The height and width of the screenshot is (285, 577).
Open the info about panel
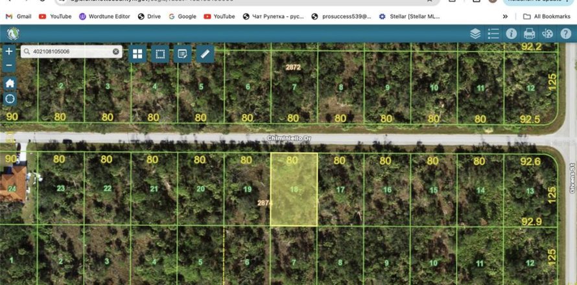click(x=511, y=34)
